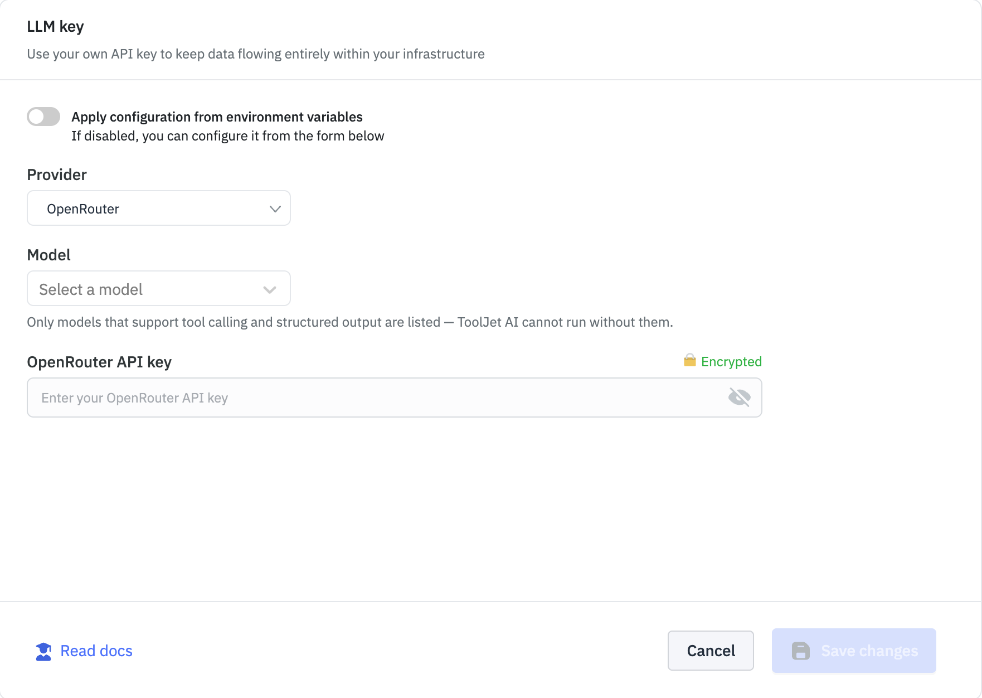Open the Provider dropdown showing OpenRouter
Viewport: 982px width, 698px height.
159,208
